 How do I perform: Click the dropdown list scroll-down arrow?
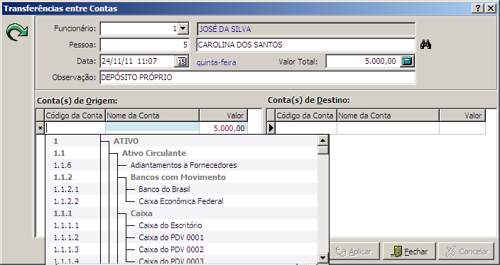[323, 257]
